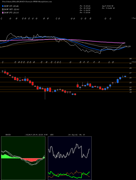Click inside the green MACD histogram chart
The height and width of the screenshot is (180, 136).
coord(23,158)
